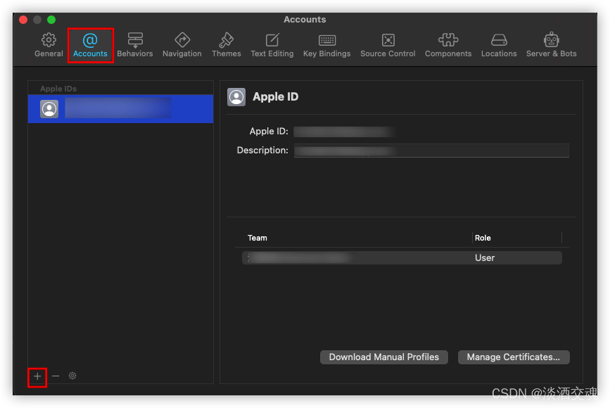Close the Accounts window with the red button
Screen dimensions: 610x408
[x=23, y=20]
